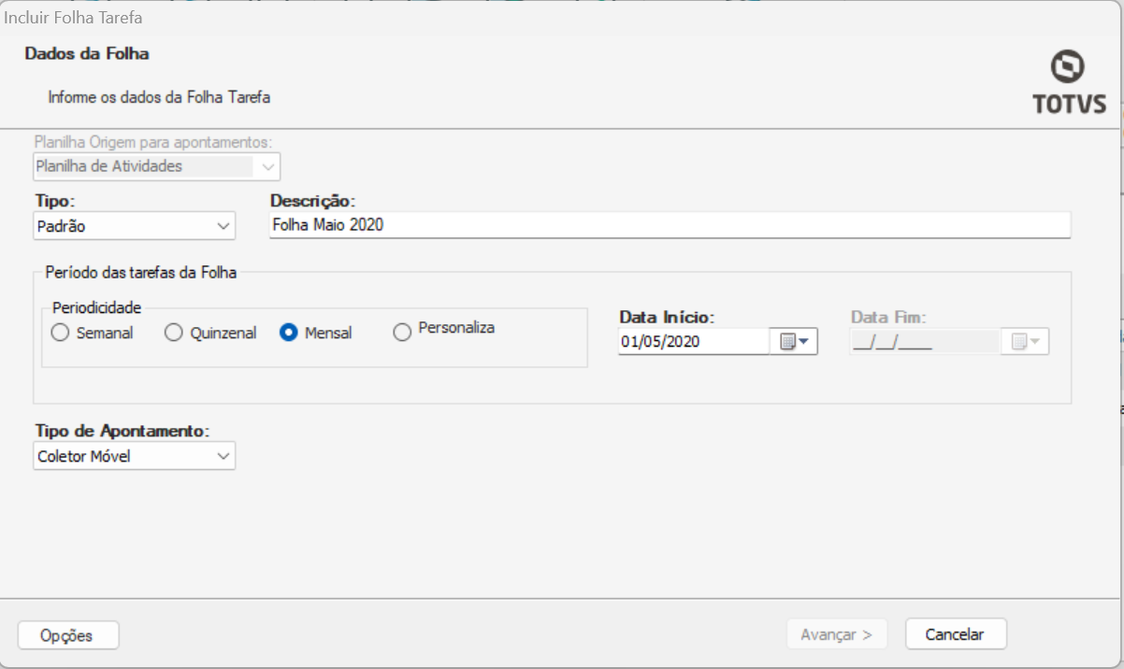Expand the Tipo dropdown showing Padrão
The image size is (1124, 669).
click(223, 226)
